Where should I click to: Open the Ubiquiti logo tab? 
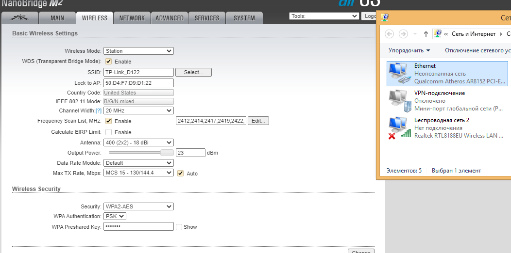pyautogui.click(x=21, y=18)
